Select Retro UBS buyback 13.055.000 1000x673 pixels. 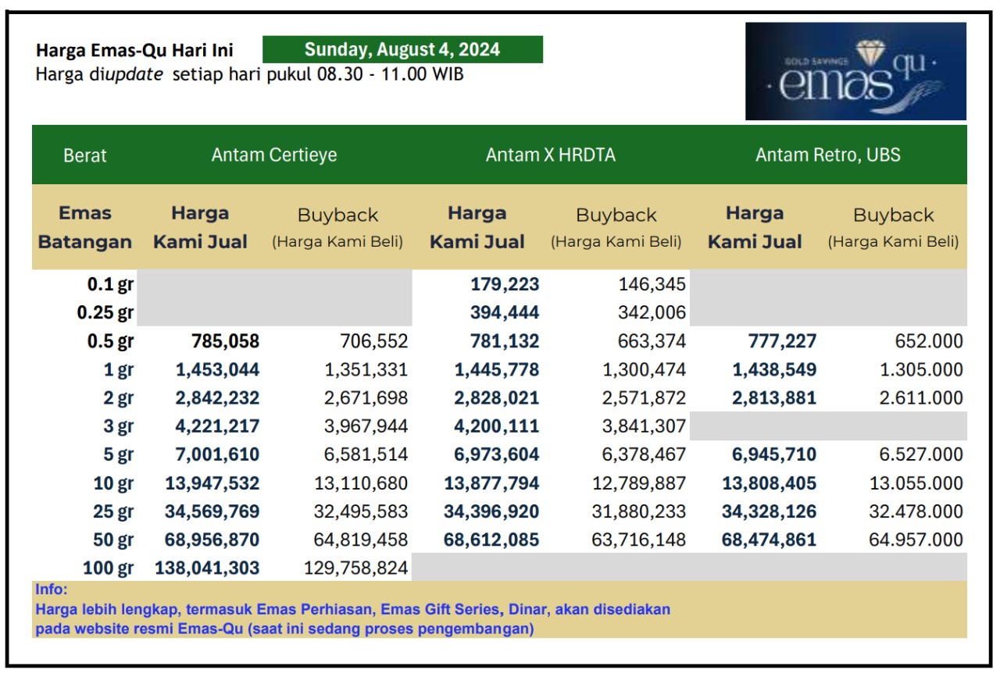(916, 483)
